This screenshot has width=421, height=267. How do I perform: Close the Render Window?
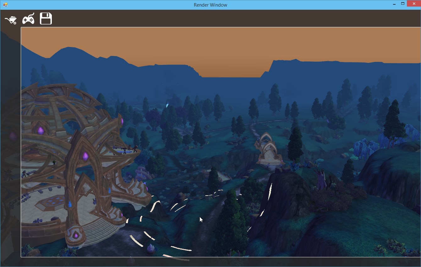pos(413,4)
